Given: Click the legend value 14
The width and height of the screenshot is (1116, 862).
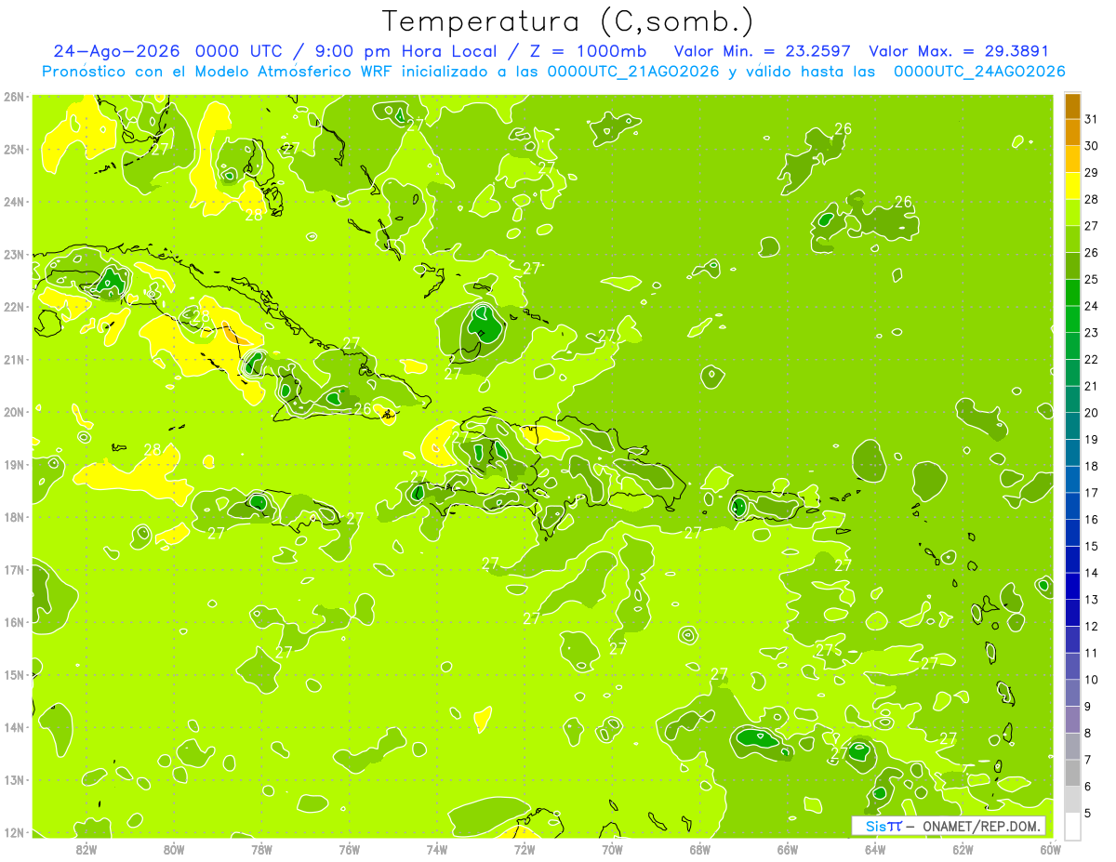Looking at the screenshot, I should [1092, 573].
